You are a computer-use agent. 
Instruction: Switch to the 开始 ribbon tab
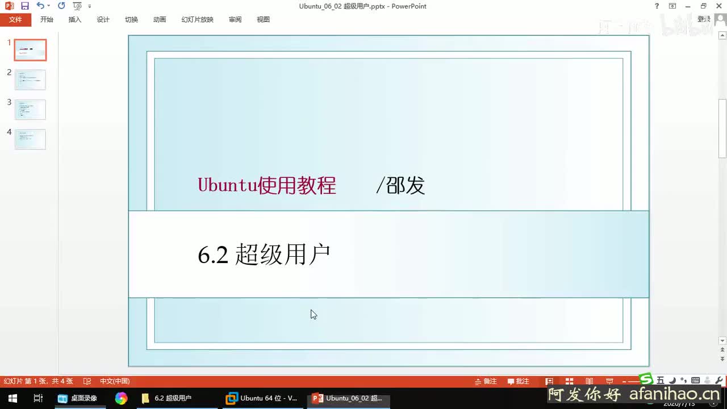pos(47,19)
